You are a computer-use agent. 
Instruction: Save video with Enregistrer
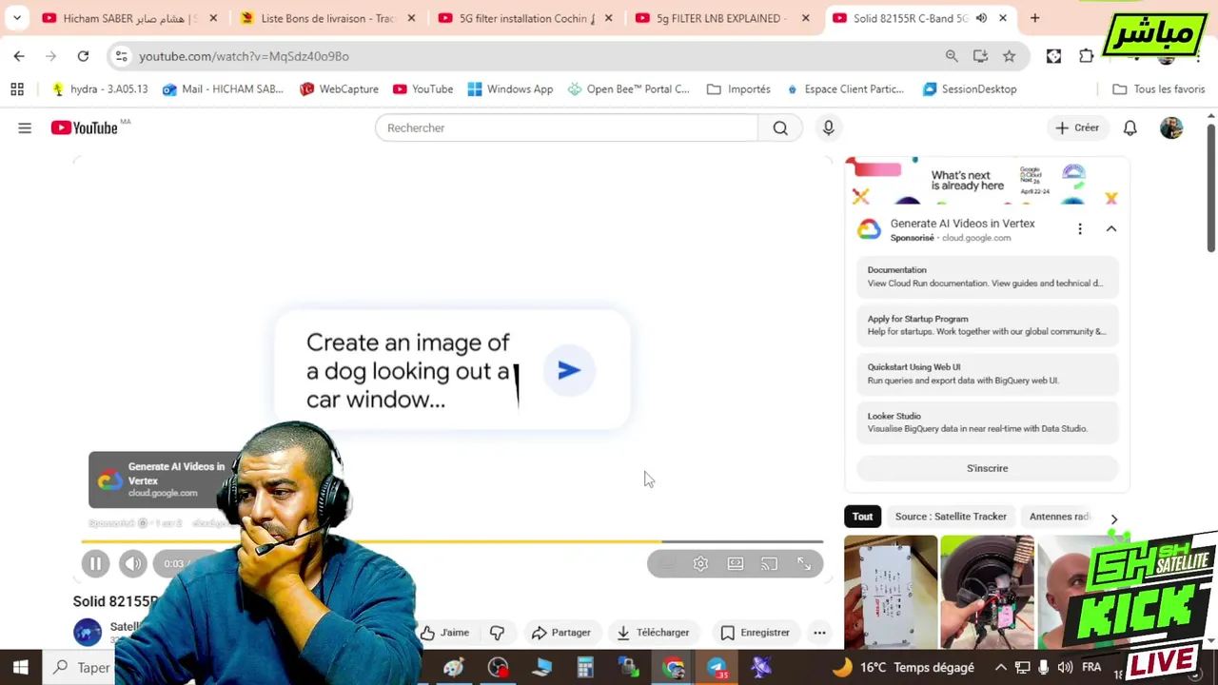756,632
